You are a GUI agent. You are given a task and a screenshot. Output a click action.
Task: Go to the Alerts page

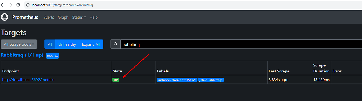point(49,17)
